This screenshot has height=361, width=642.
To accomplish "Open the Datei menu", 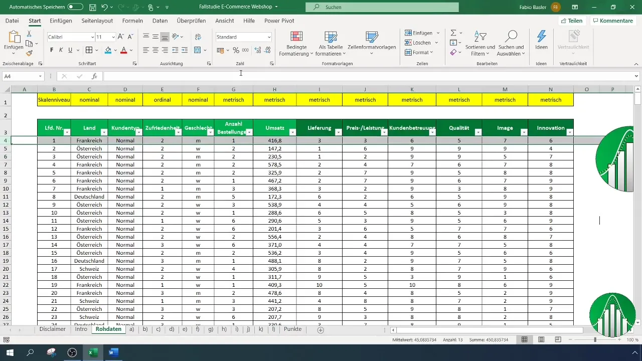I will point(12,21).
